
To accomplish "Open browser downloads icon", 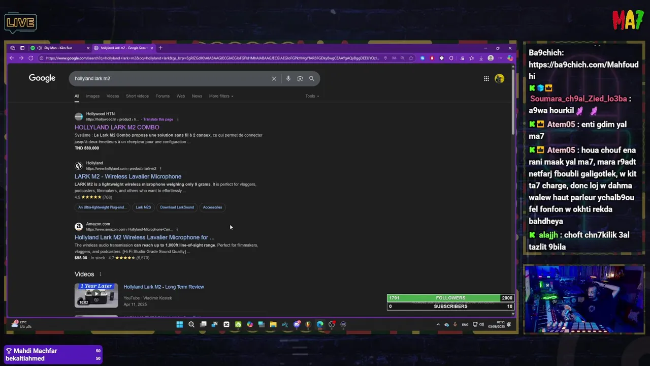I will (x=481, y=58).
